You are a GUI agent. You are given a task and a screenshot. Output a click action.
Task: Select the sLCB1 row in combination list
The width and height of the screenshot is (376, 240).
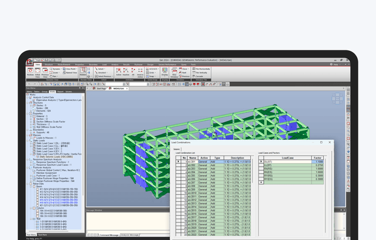(191, 162)
